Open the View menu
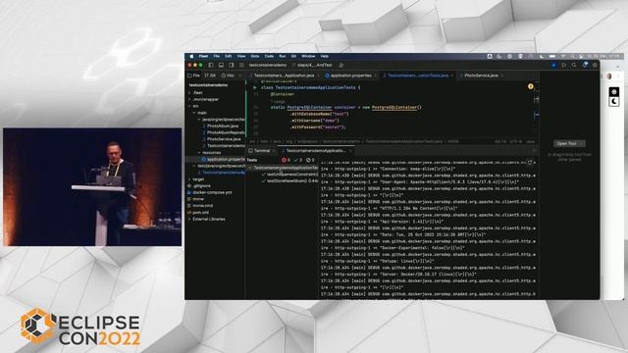Image resolution: width=628 pixels, height=353 pixels. (241, 57)
